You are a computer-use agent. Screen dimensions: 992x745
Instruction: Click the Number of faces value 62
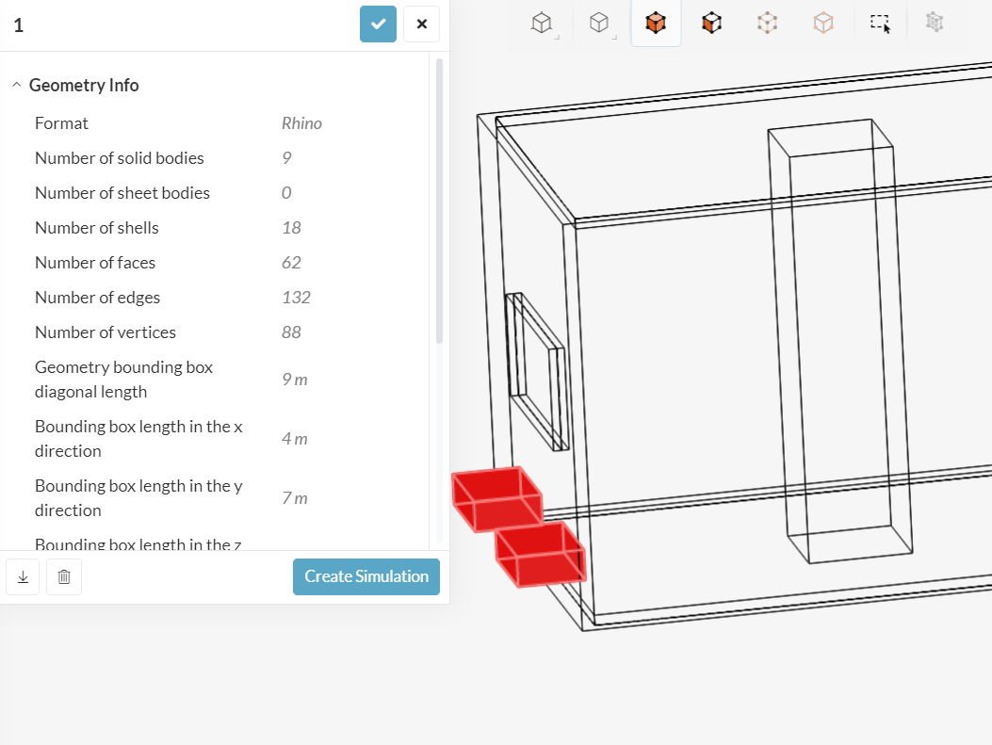[x=291, y=263]
